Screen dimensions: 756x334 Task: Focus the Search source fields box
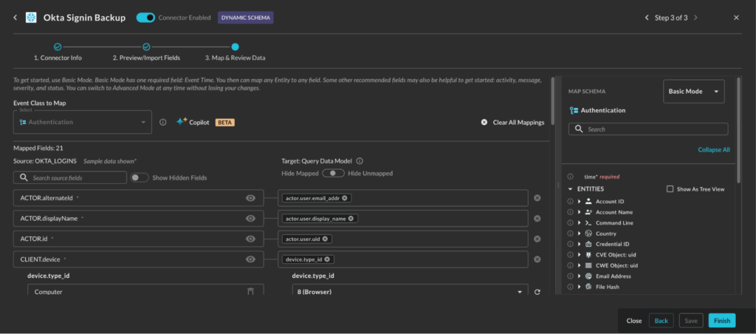70,177
